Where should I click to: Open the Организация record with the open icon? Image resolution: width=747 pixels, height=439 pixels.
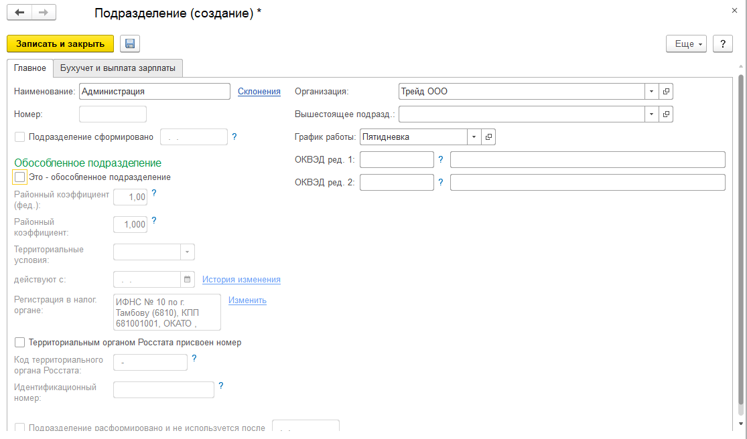[x=666, y=92]
